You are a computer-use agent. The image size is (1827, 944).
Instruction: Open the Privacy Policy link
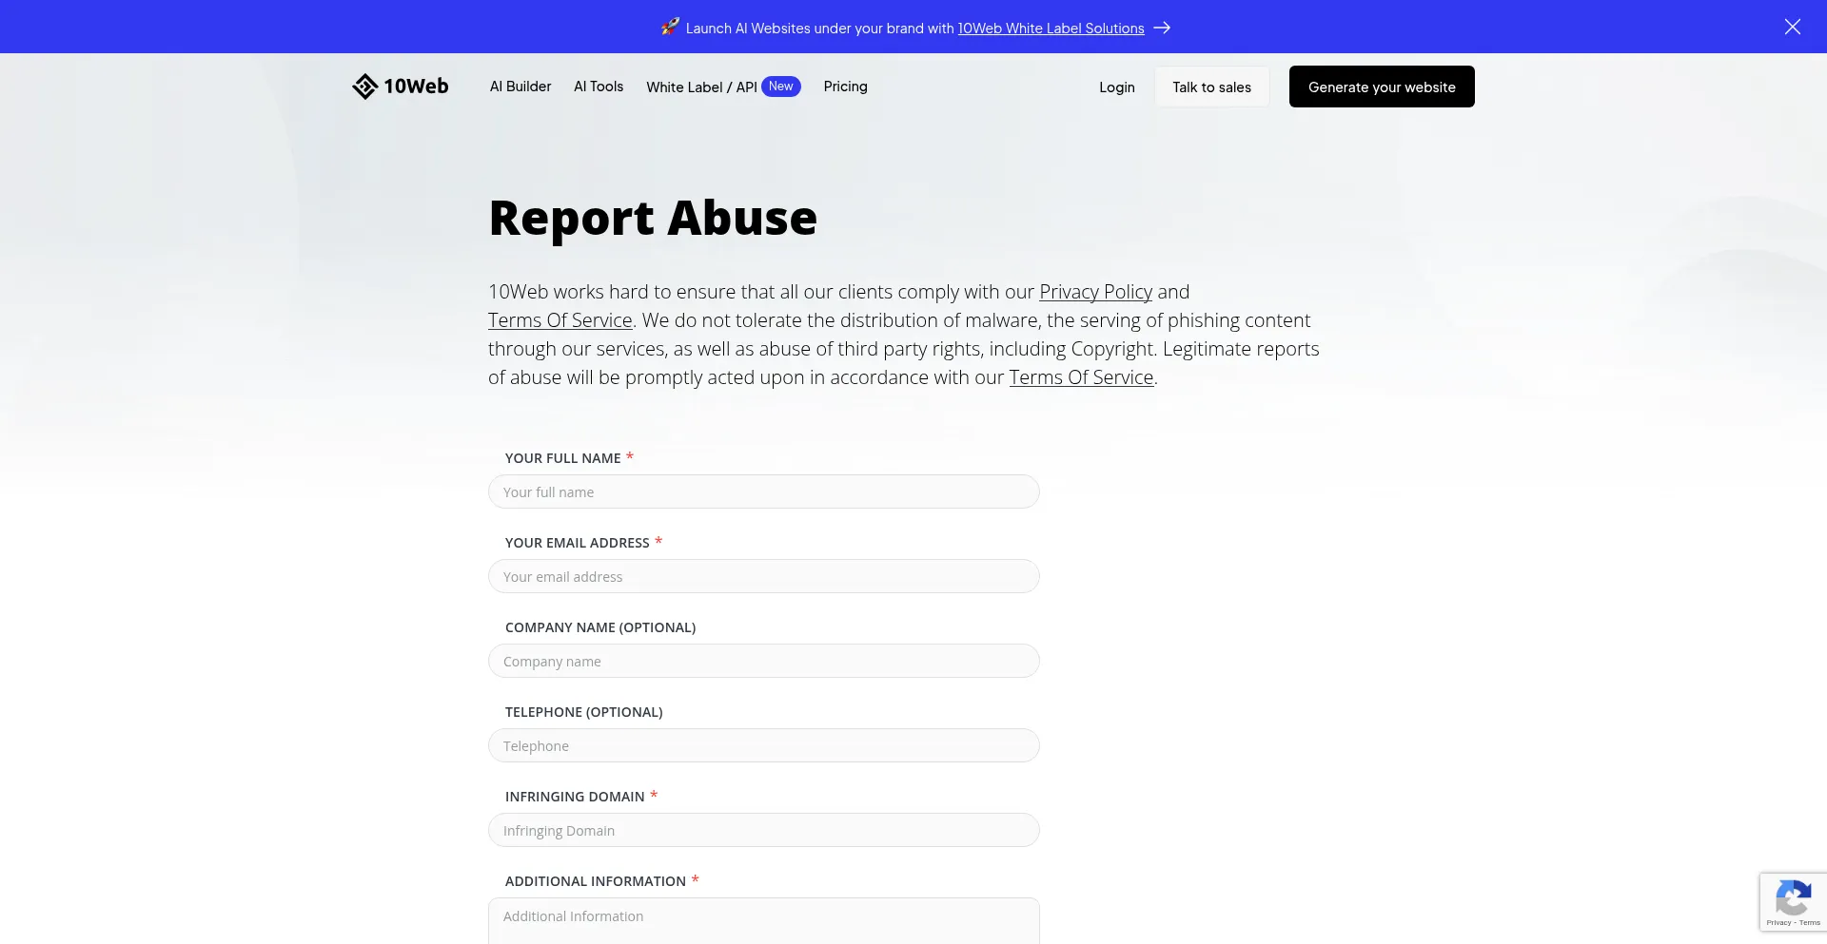(x=1095, y=292)
